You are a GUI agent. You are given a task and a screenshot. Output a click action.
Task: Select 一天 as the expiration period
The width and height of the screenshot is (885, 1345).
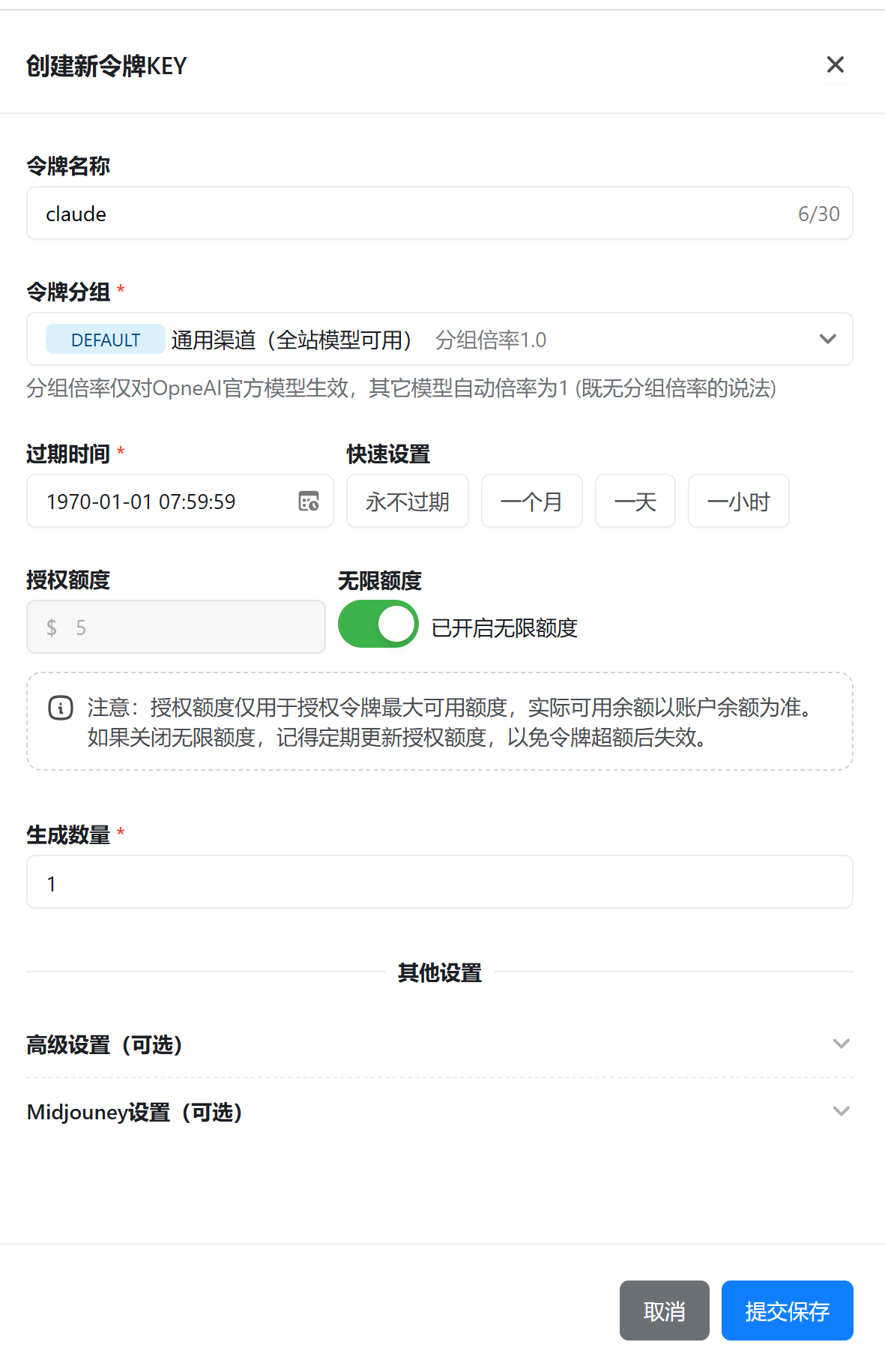pyautogui.click(x=635, y=501)
